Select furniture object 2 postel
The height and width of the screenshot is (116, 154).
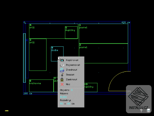pos(103,54)
